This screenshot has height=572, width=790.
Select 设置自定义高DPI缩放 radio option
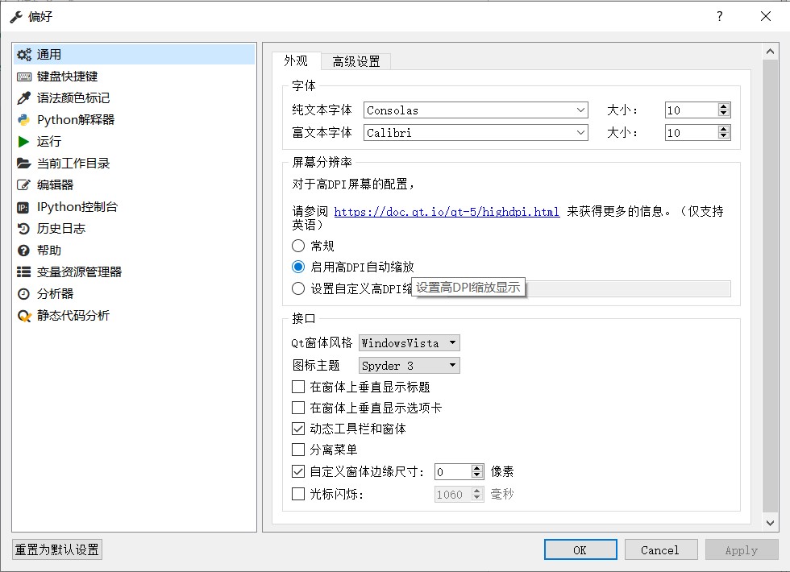[x=298, y=288]
